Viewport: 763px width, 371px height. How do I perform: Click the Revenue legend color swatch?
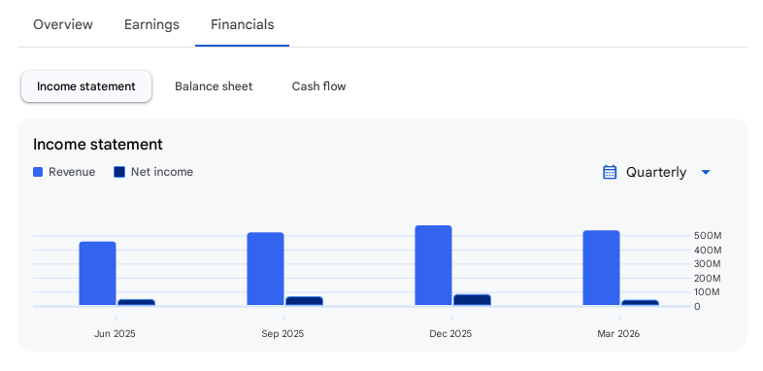(38, 172)
